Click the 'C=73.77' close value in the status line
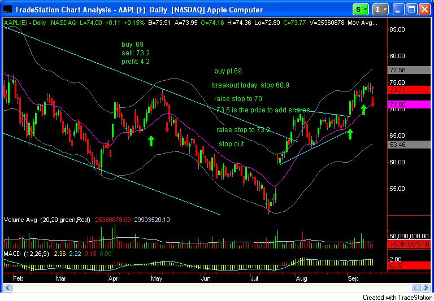The width and height of the screenshot is (434, 301). coord(294,23)
